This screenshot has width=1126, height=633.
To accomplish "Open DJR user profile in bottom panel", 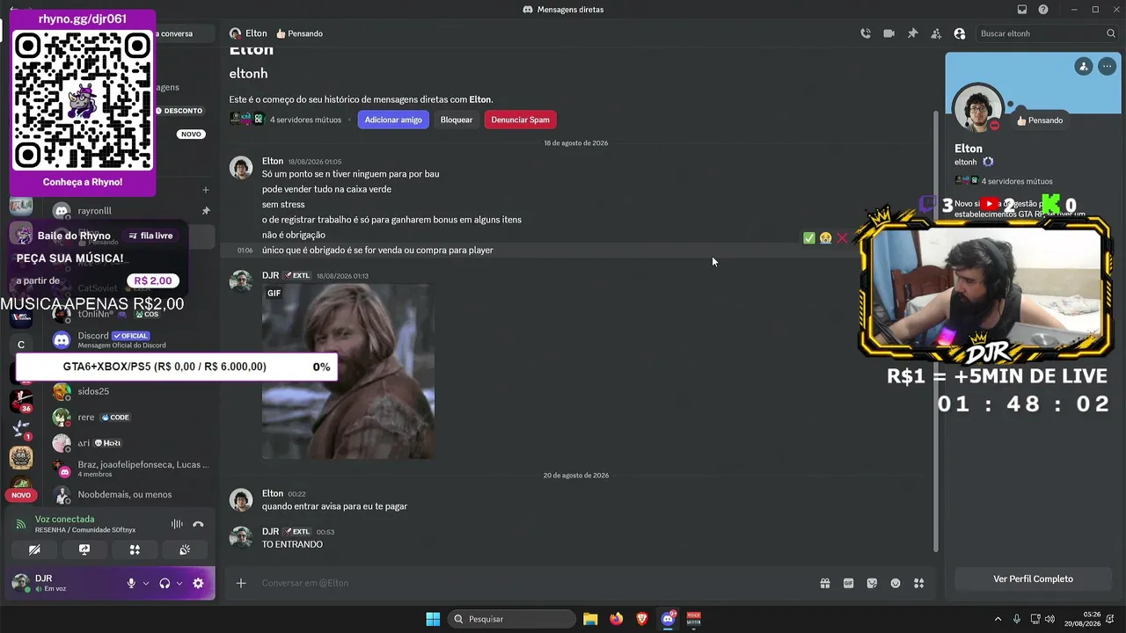I will click(63, 583).
